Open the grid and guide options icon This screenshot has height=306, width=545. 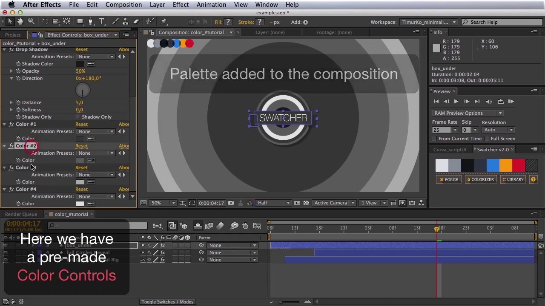point(182,203)
